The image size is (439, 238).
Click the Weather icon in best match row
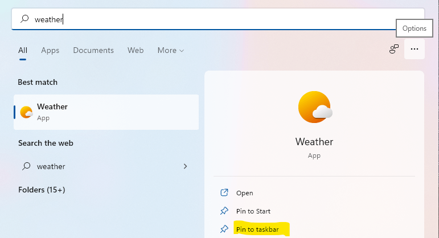coord(26,112)
